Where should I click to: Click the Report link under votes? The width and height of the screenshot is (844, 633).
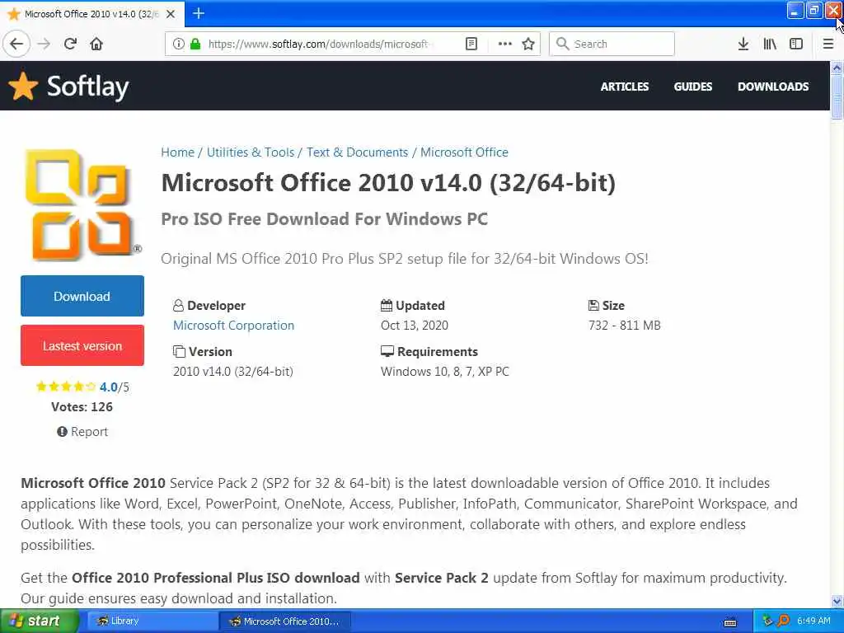89,432
